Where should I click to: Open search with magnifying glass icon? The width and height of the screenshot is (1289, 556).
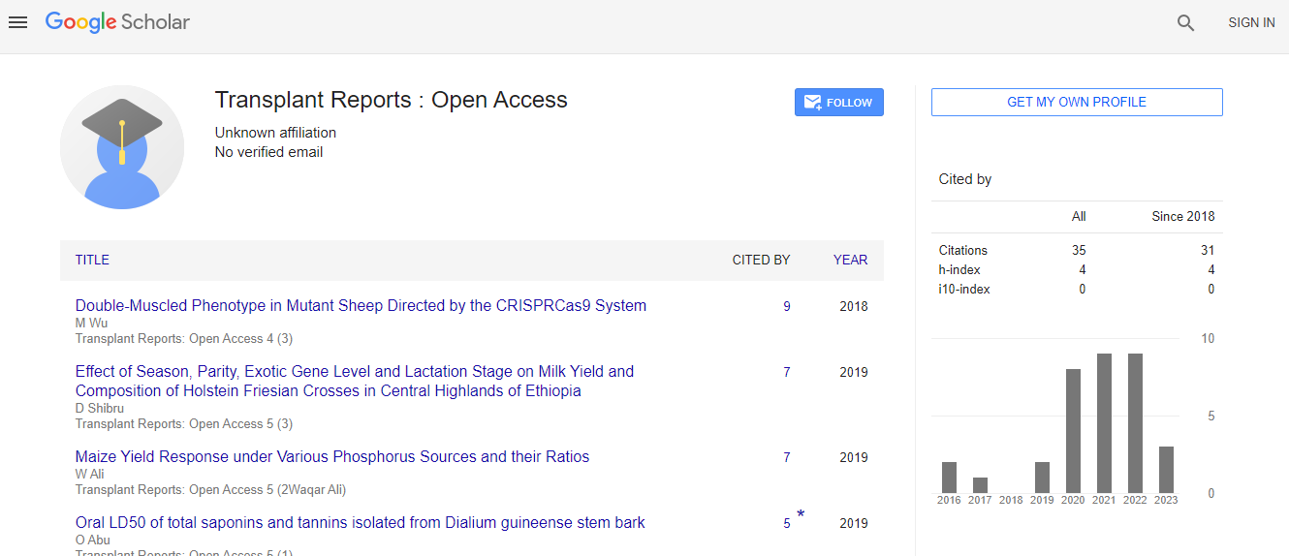[x=1185, y=23]
